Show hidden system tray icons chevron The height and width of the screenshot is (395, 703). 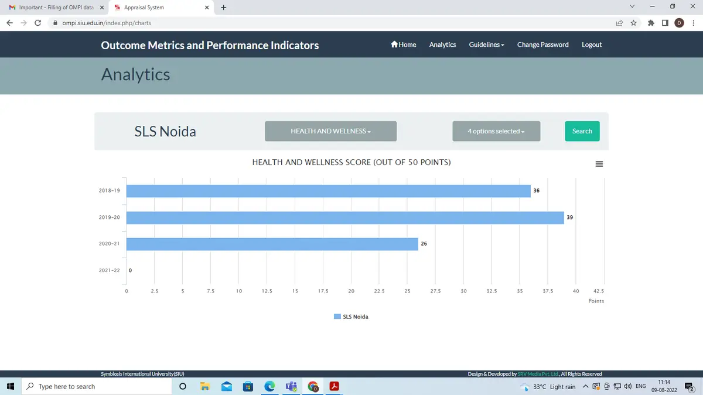point(585,386)
